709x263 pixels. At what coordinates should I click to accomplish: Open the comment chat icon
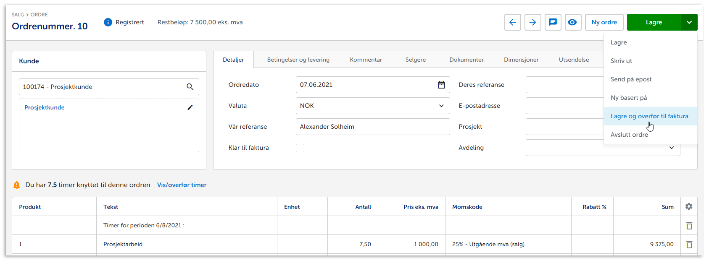[x=553, y=22]
